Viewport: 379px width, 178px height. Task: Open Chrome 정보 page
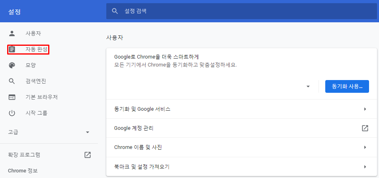(23, 171)
